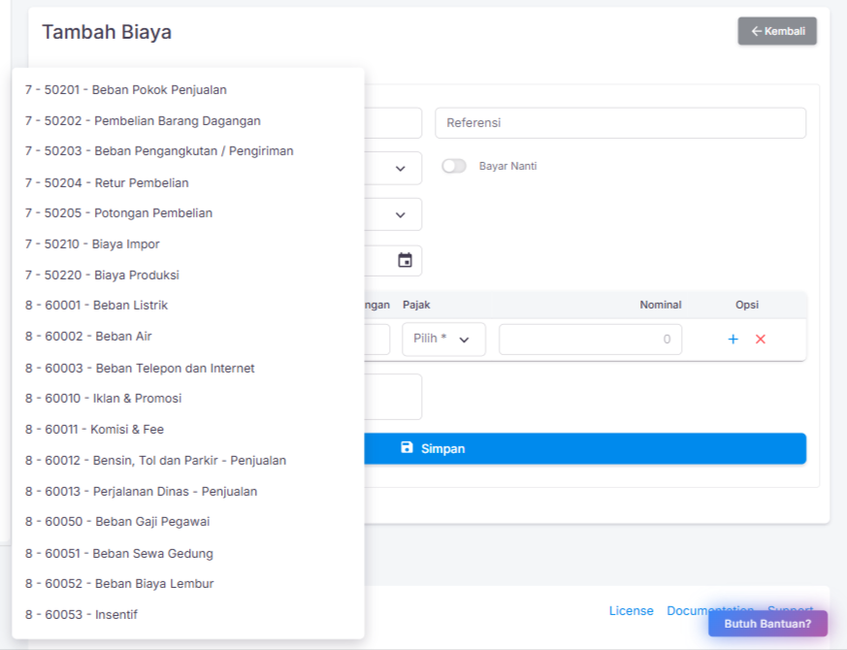Go back with the Kembali button
This screenshot has height=650, width=847.
(776, 31)
